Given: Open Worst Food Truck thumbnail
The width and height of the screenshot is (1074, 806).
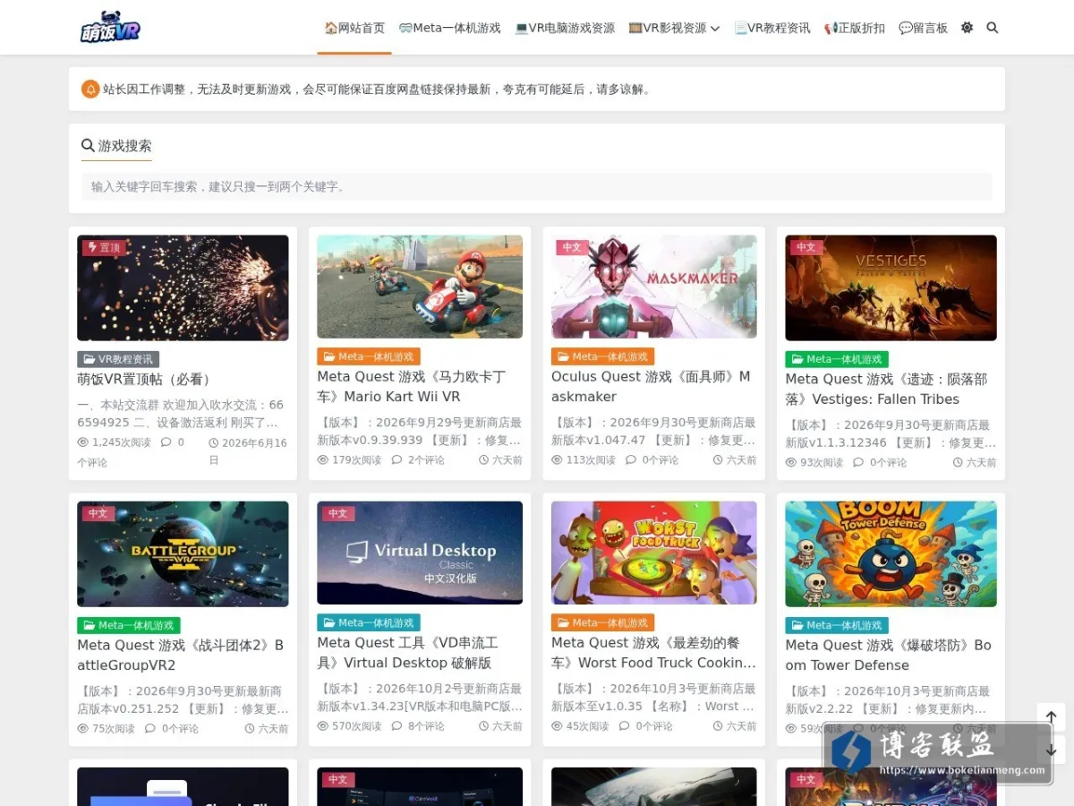Looking at the screenshot, I should click(654, 553).
